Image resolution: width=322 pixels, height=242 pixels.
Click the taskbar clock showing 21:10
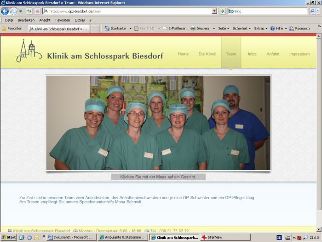click(314, 237)
